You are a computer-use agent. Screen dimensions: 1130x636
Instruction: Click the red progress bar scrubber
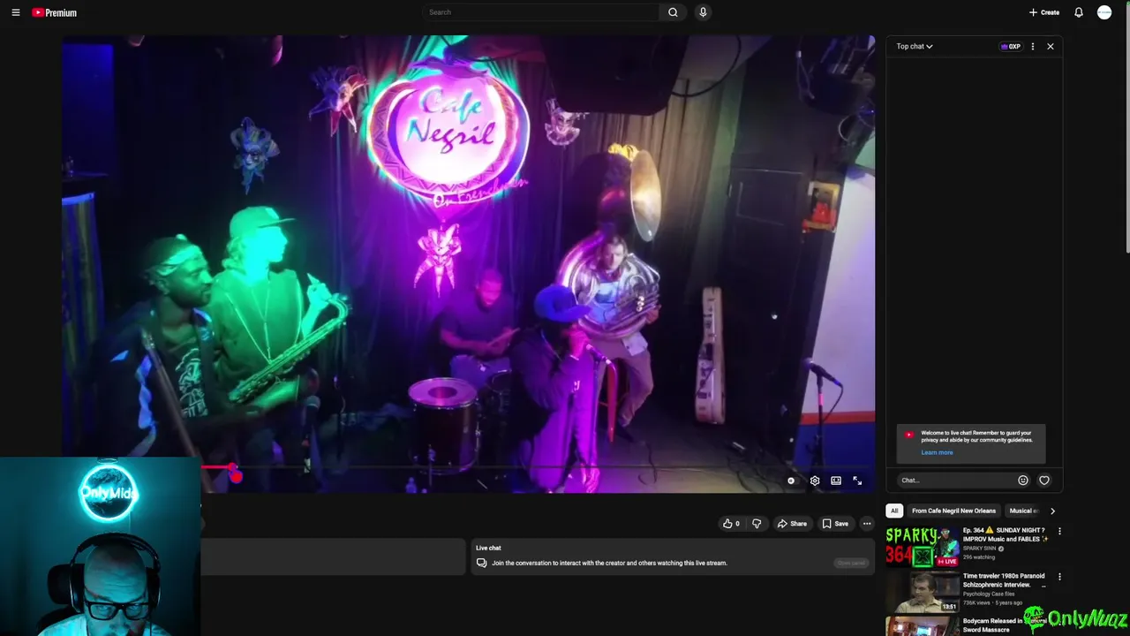(x=233, y=467)
